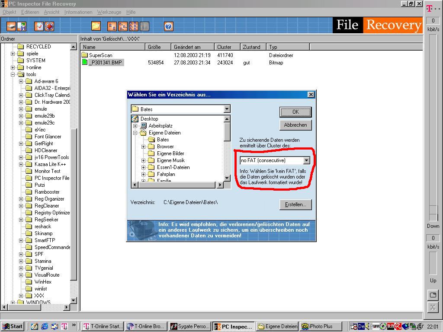Sort file list by Größe column
The image size is (443, 332).
tap(158, 47)
